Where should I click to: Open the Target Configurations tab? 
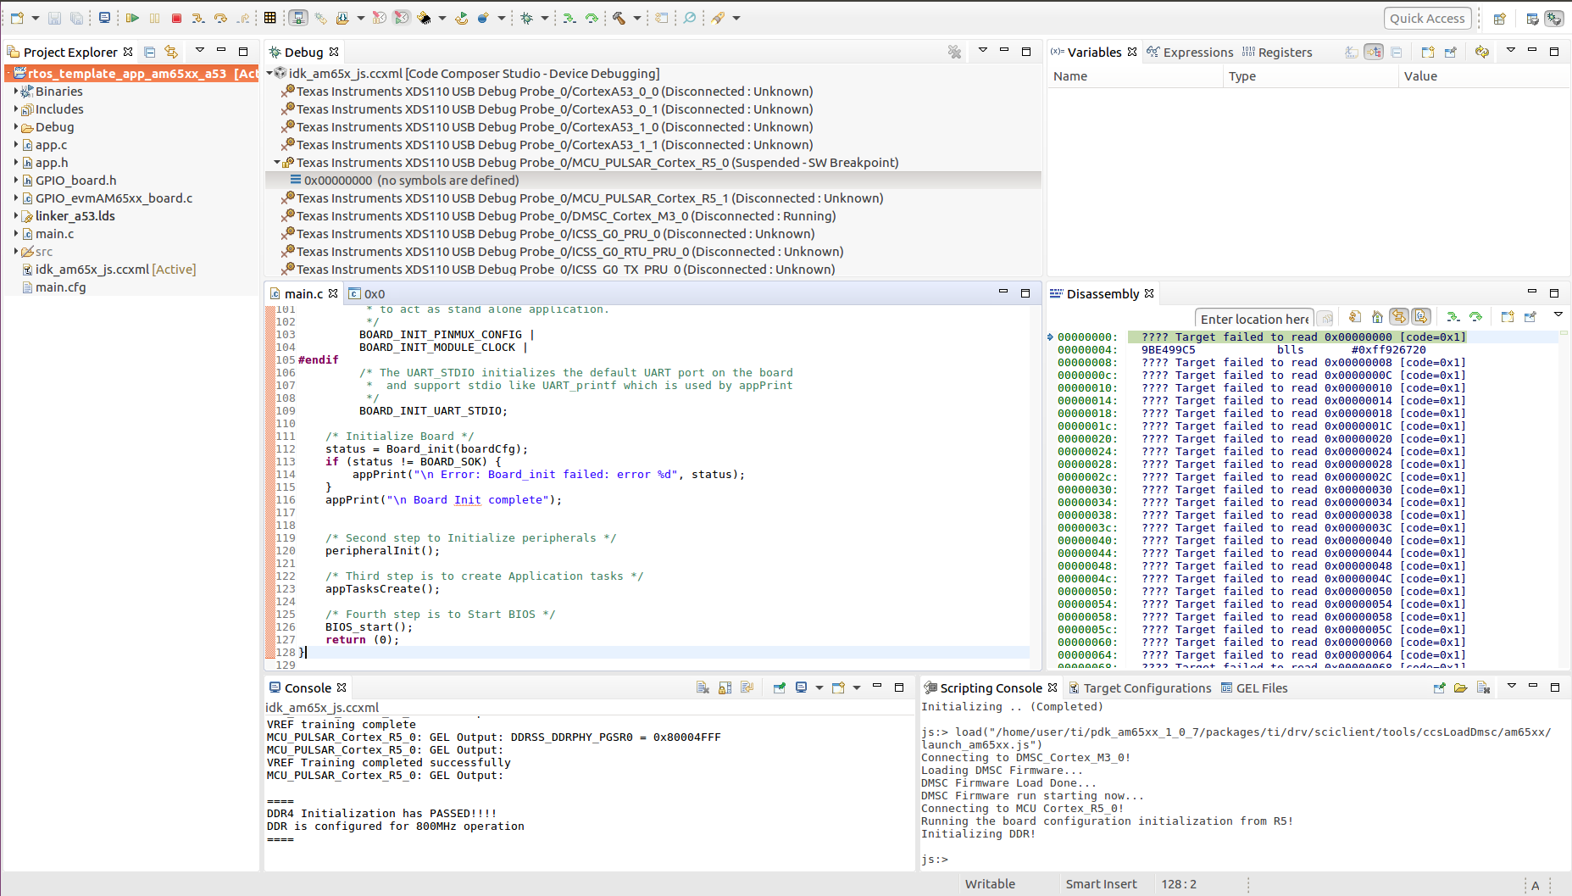[1147, 688]
